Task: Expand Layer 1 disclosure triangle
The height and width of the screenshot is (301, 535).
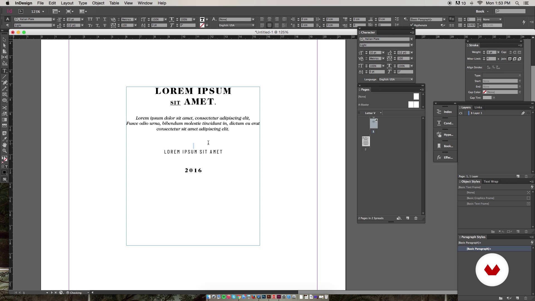Action: pyautogui.click(x=472, y=113)
